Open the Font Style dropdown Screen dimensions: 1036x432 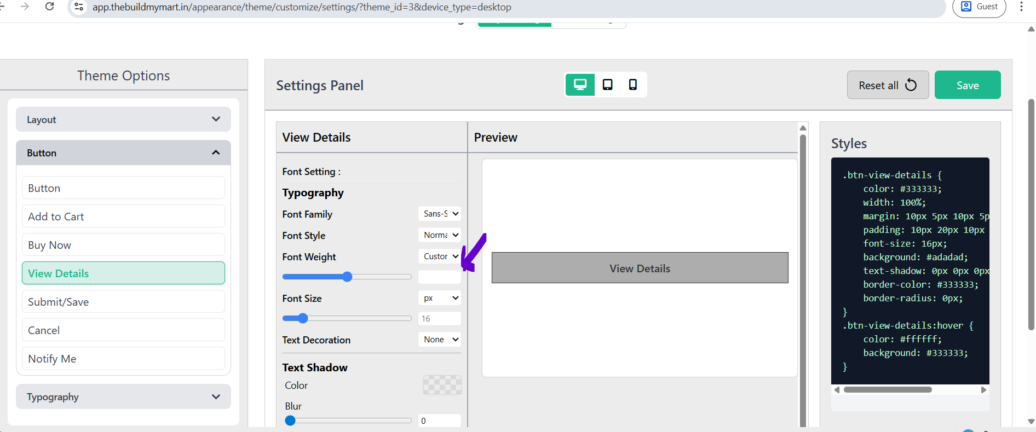(x=440, y=235)
